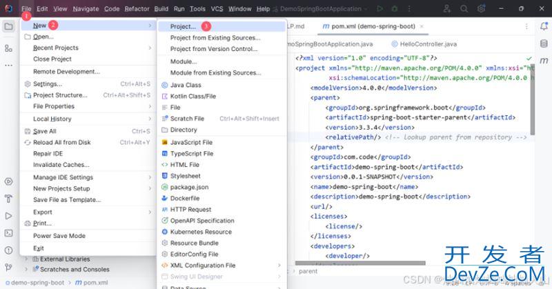Click the green inspection checkmark in editor
This screenshot has width=552, height=289.
pyautogui.click(x=529, y=58)
